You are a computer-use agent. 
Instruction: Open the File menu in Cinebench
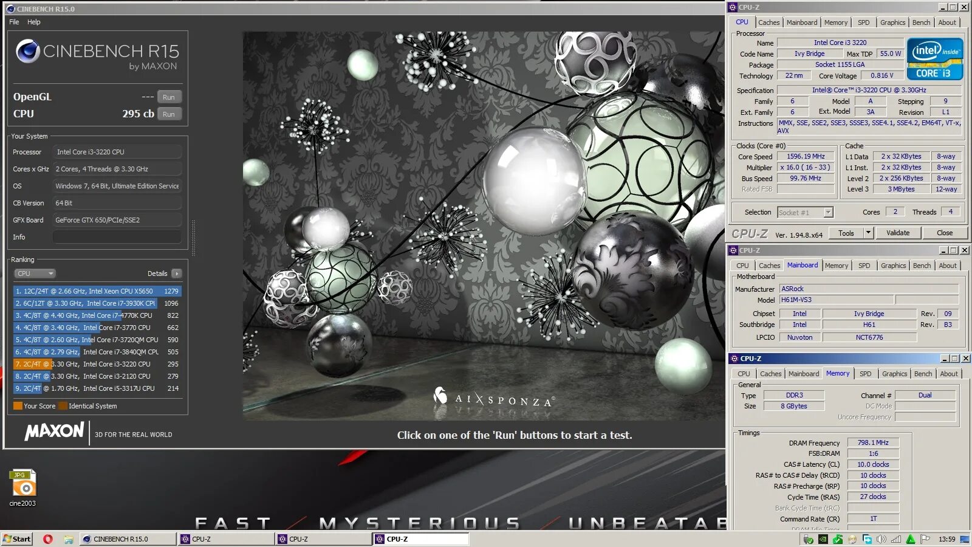(14, 22)
